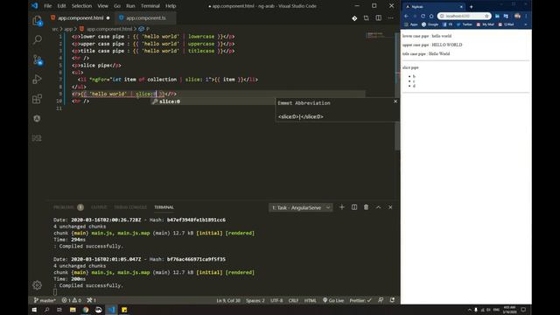Open Windows taskbar search
Viewport: 560px width, 315px height.
[46, 310]
